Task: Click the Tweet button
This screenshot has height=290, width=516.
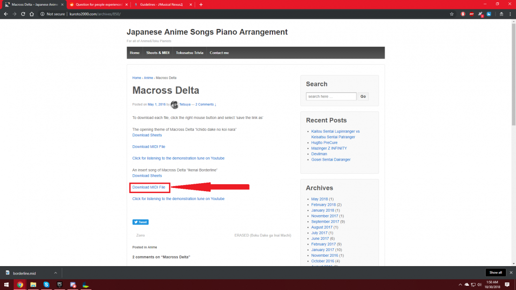Action: click(x=140, y=222)
